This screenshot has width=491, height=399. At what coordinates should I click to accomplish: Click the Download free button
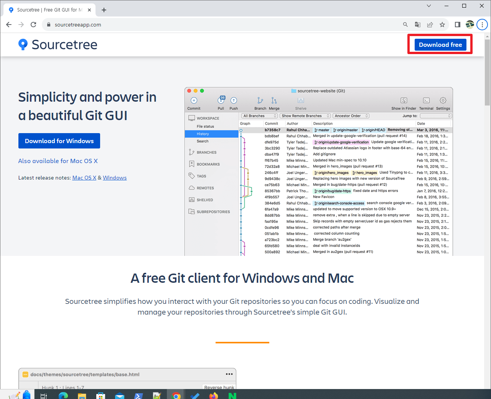click(x=440, y=45)
